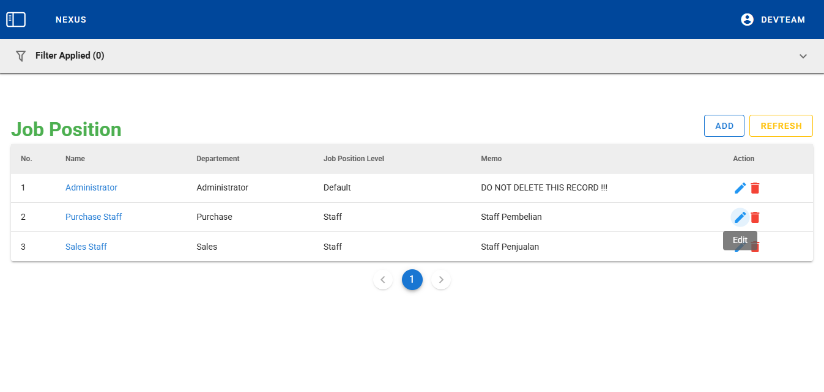Click the filter funnel icon

tap(21, 56)
